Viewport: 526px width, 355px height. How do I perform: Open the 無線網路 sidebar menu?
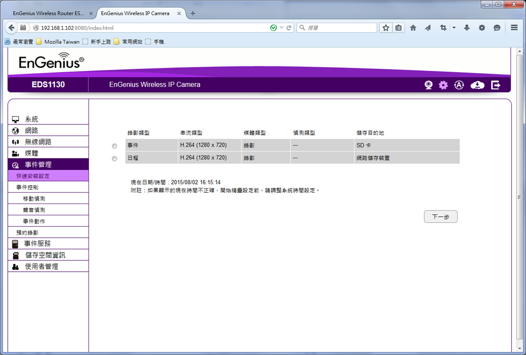[x=48, y=142]
